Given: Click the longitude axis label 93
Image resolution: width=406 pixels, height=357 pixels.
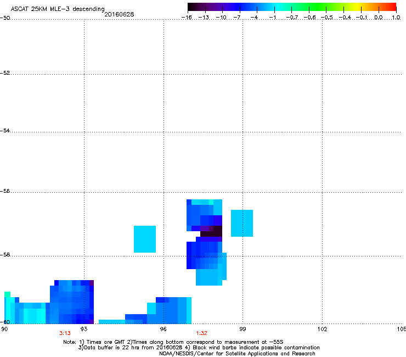Looking at the screenshot, I should (84, 329).
